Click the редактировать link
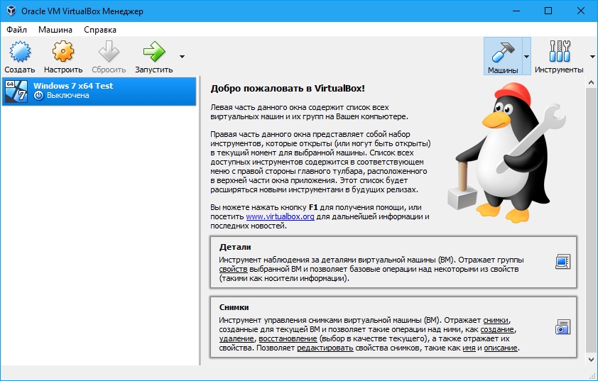This screenshot has width=598, height=381. [x=325, y=348]
